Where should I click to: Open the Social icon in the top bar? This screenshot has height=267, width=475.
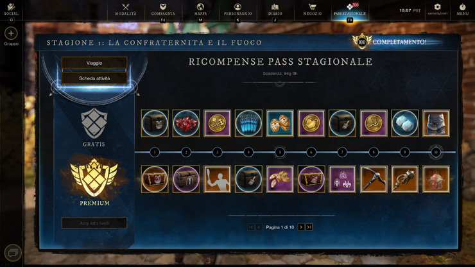pyautogui.click(x=11, y=9)
